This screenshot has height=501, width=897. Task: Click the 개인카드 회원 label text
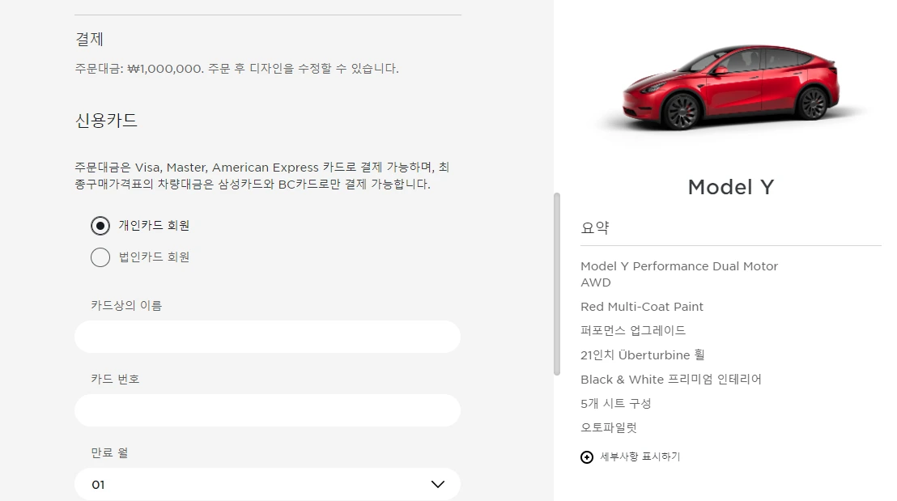pos(154,226)
